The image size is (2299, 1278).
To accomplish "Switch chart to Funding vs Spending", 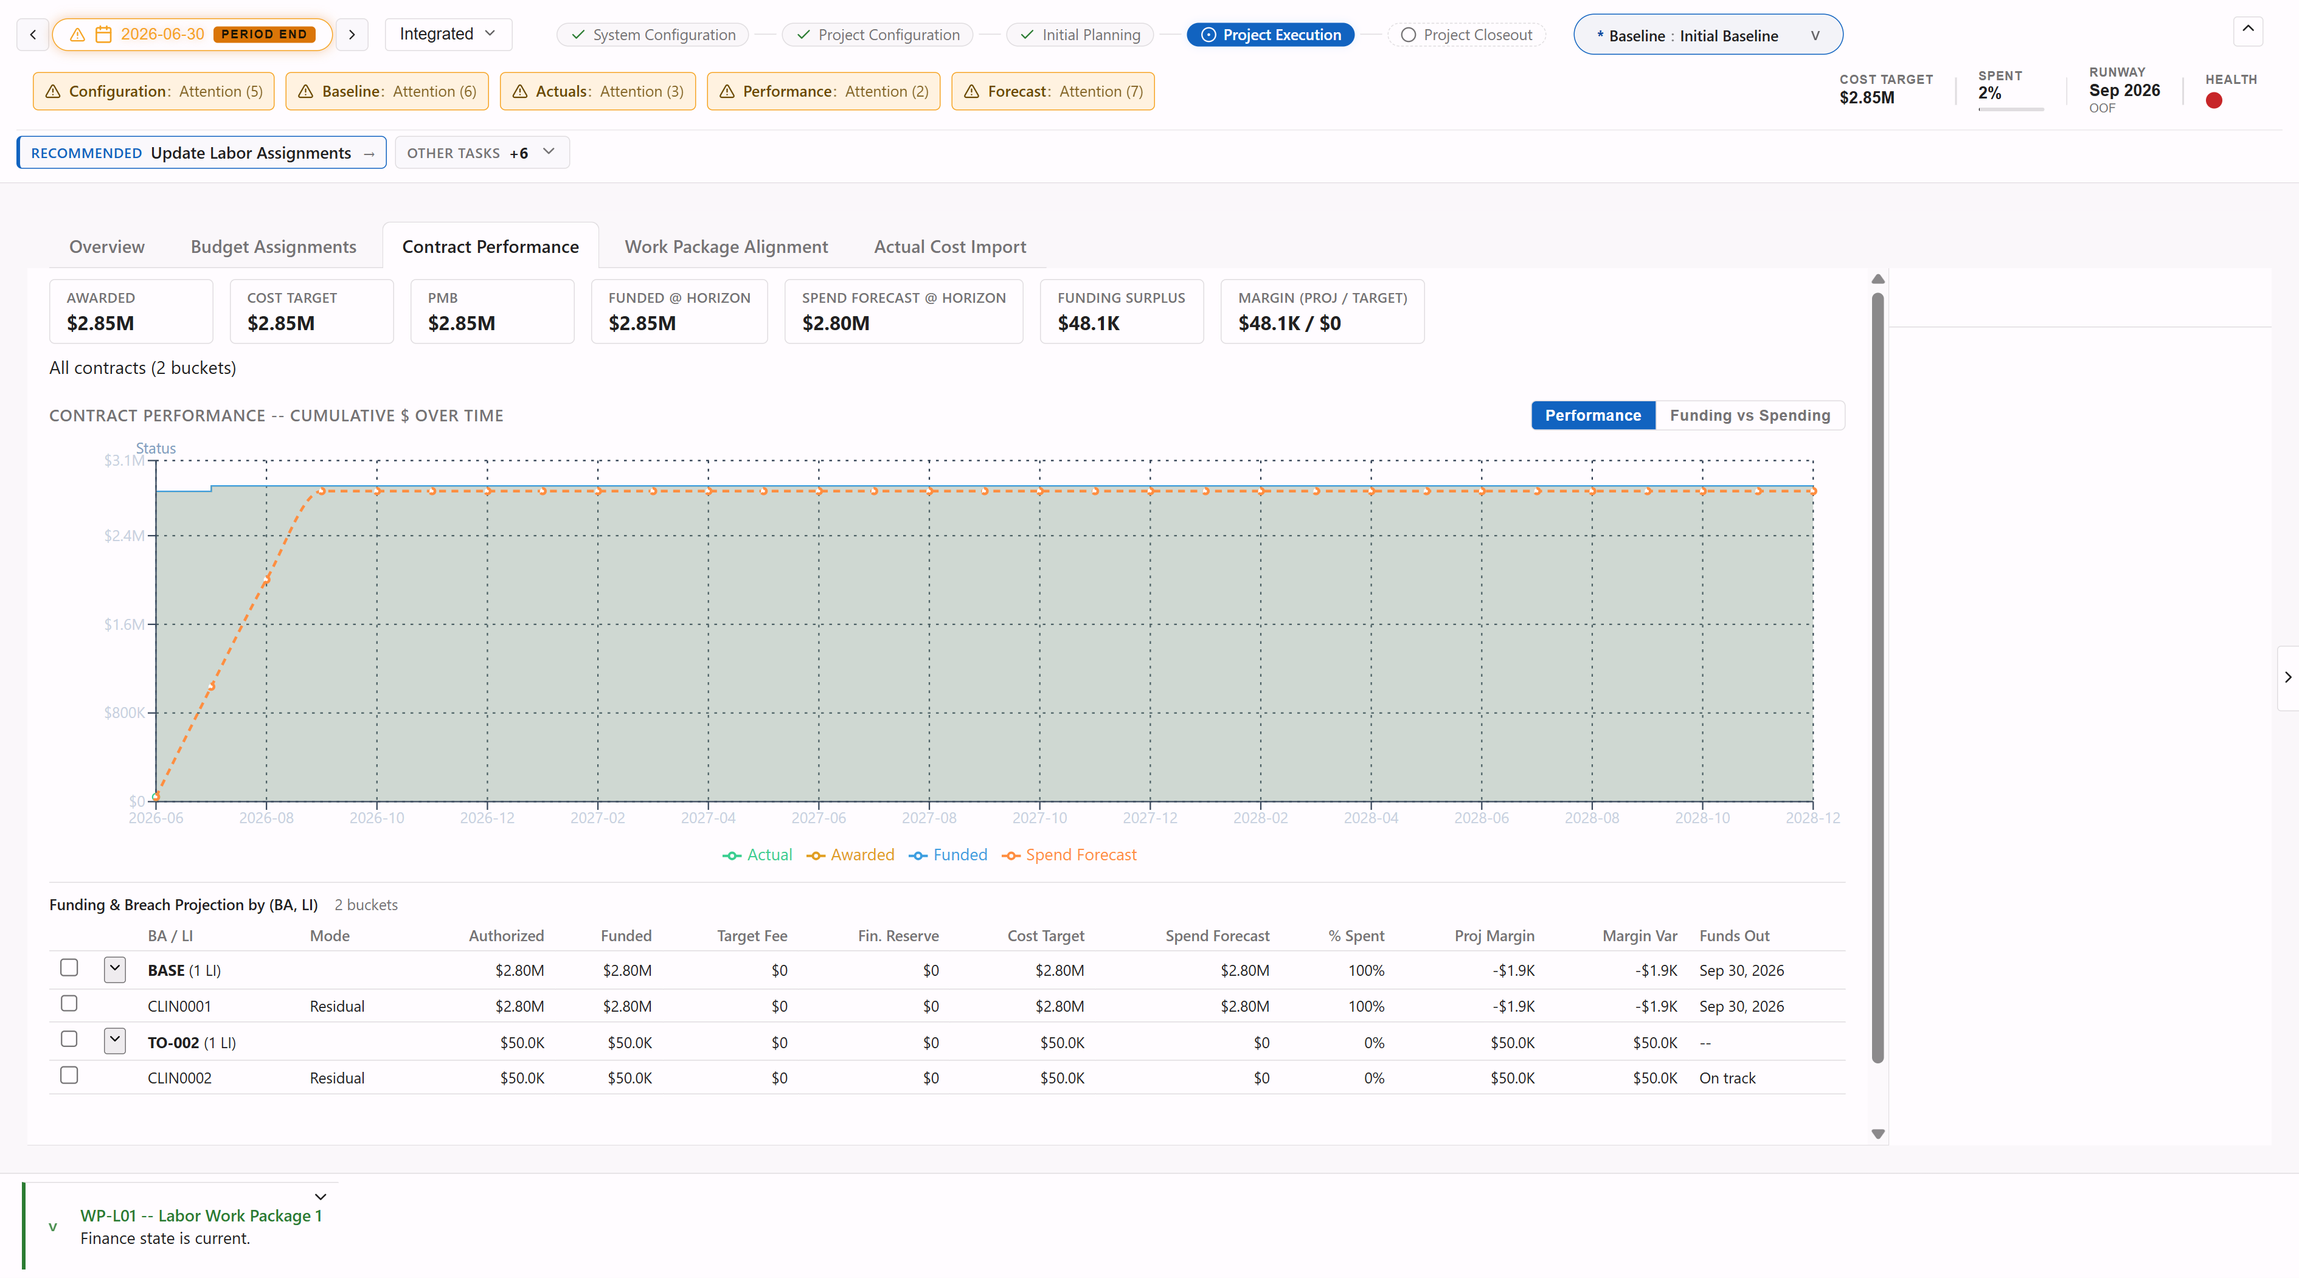I will point(1749,415).
